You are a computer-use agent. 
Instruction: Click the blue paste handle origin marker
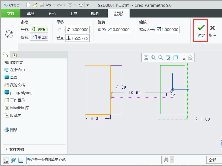pyautogui.click(x=173, y=89)
